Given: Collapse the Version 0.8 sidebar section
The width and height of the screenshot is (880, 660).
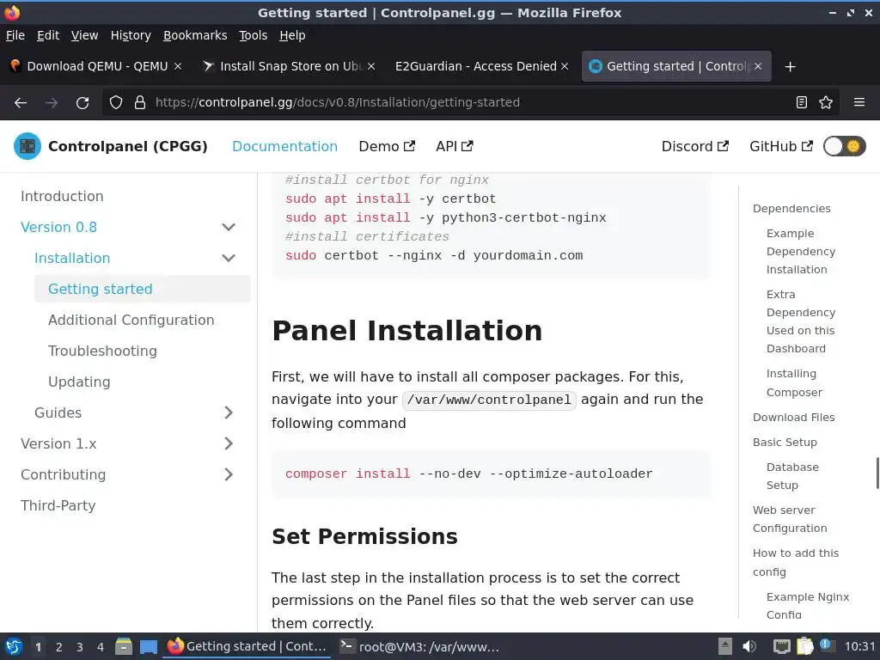Looking at the screenshot, I should point(229,227).
